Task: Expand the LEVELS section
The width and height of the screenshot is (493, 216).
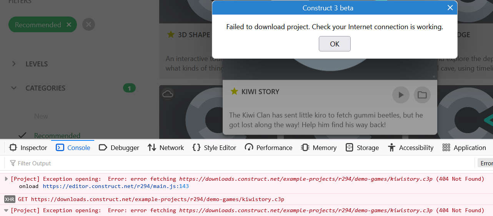Action: click(14, 64)
